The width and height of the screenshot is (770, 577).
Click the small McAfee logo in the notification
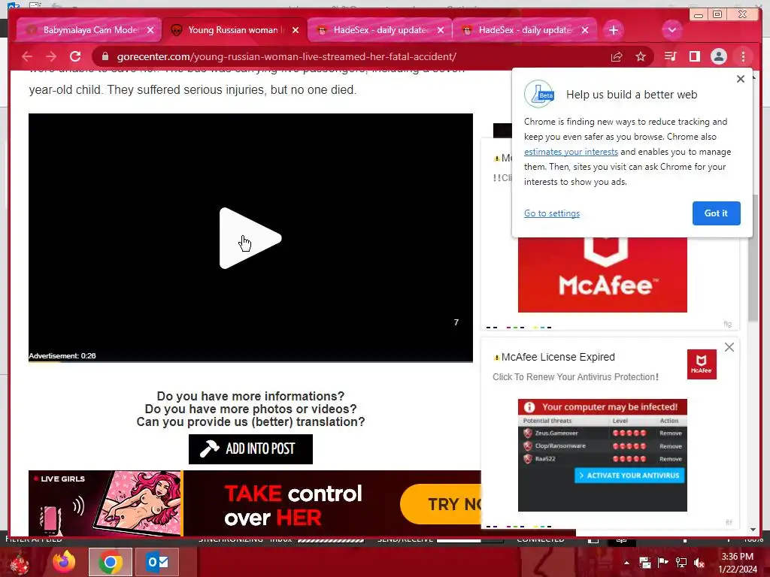702,364
